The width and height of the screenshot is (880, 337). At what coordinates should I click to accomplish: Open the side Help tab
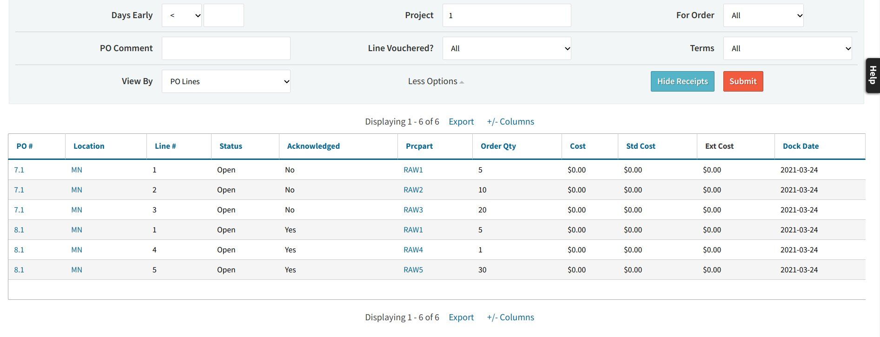tap(873, 75)
